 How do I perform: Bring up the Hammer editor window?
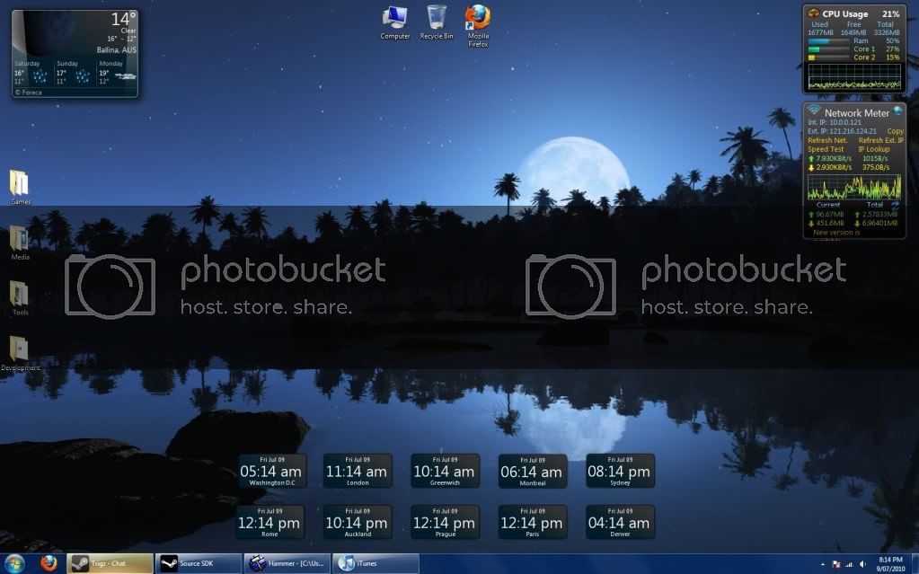(x=287, y=563)
